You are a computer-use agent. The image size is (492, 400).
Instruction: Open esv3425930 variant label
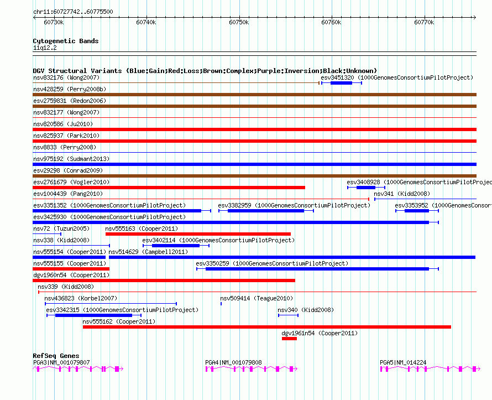click(109, 217)
